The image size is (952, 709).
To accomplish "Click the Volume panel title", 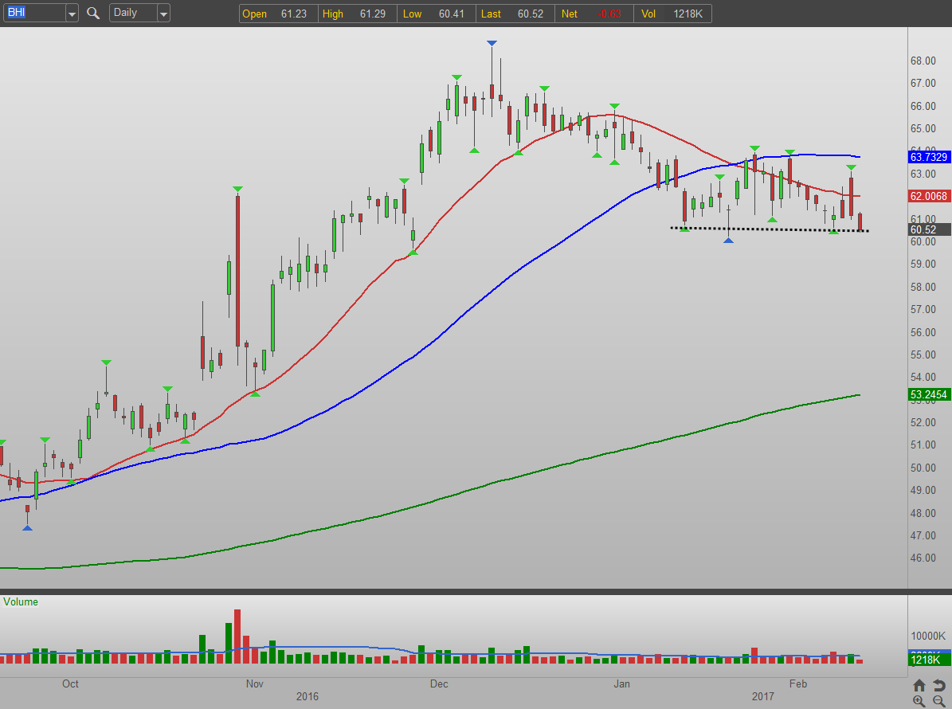I will click(x=21, y=602).
